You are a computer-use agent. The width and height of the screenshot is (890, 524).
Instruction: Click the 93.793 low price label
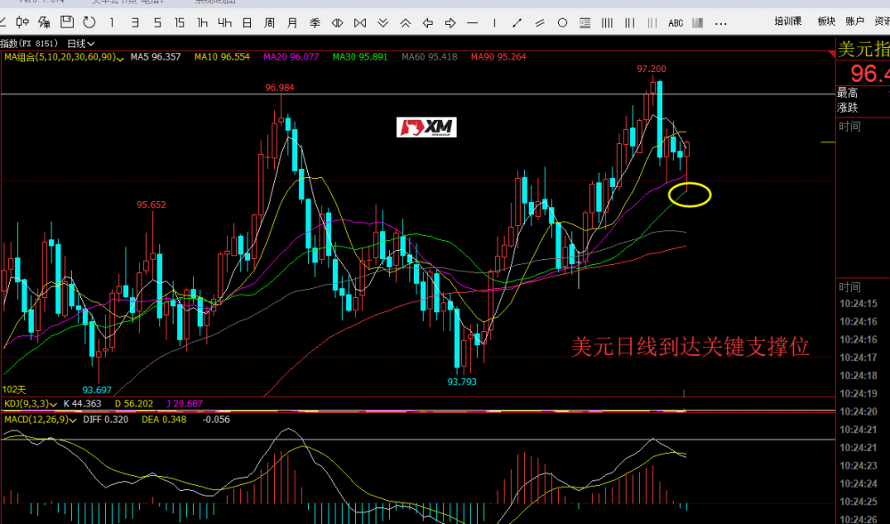click(462, 383)
